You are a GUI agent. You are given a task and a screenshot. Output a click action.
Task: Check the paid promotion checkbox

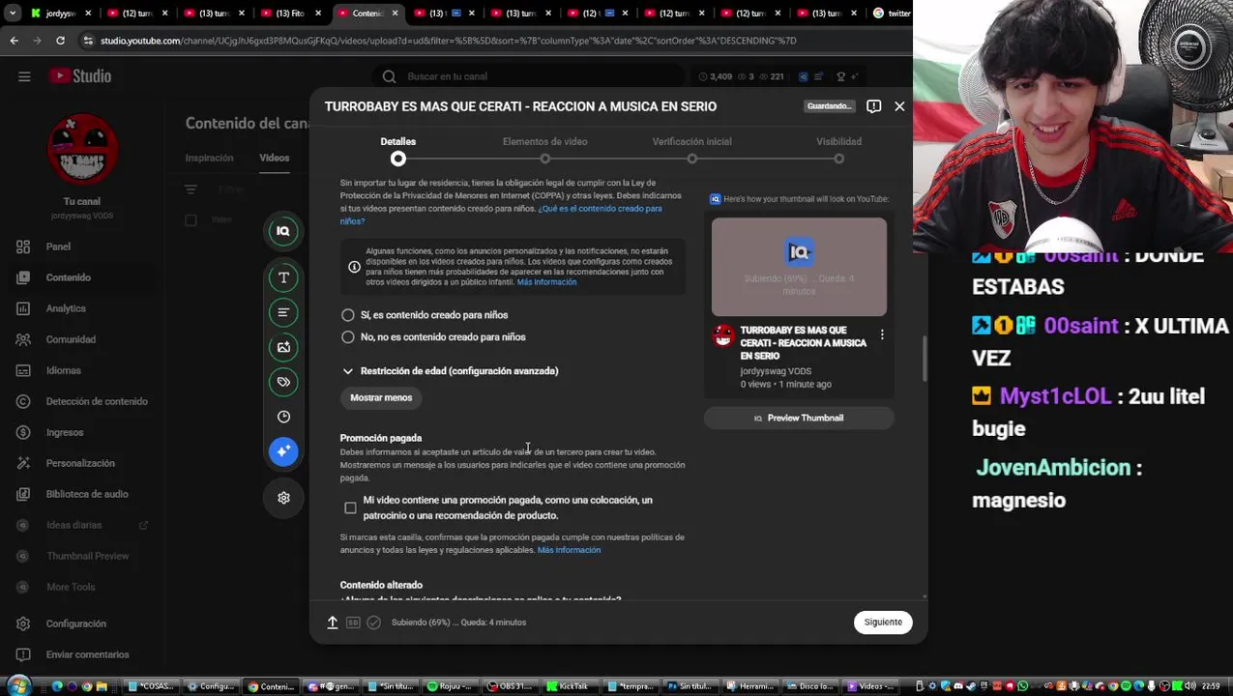[x=350, y=507]
